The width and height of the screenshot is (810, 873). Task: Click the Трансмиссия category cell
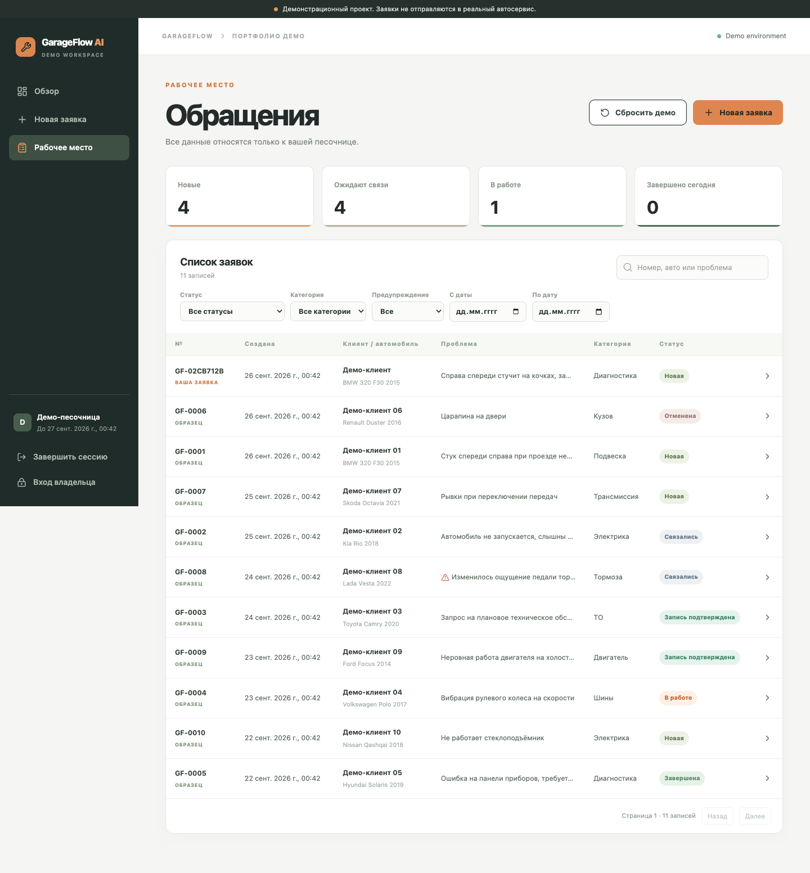616,497
